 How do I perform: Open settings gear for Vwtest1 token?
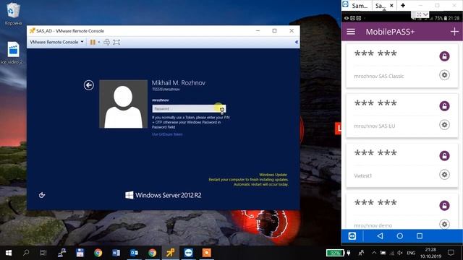click(444, 175)
